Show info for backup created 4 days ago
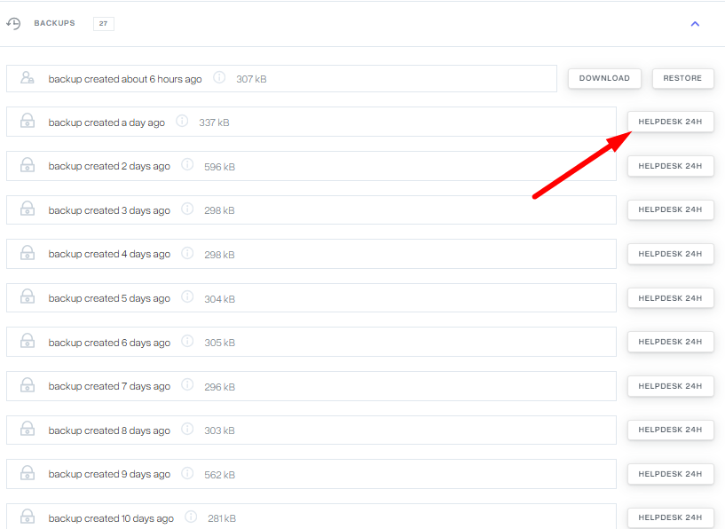725x529 pixels. click(x=187, y=253)
